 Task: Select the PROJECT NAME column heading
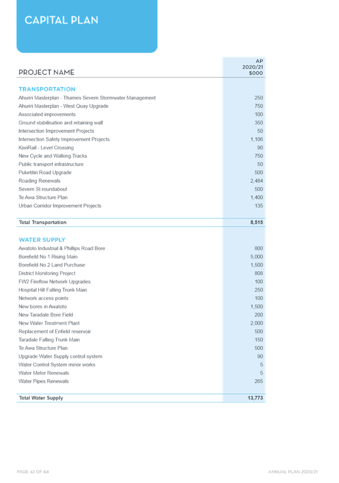click(46, 72)
